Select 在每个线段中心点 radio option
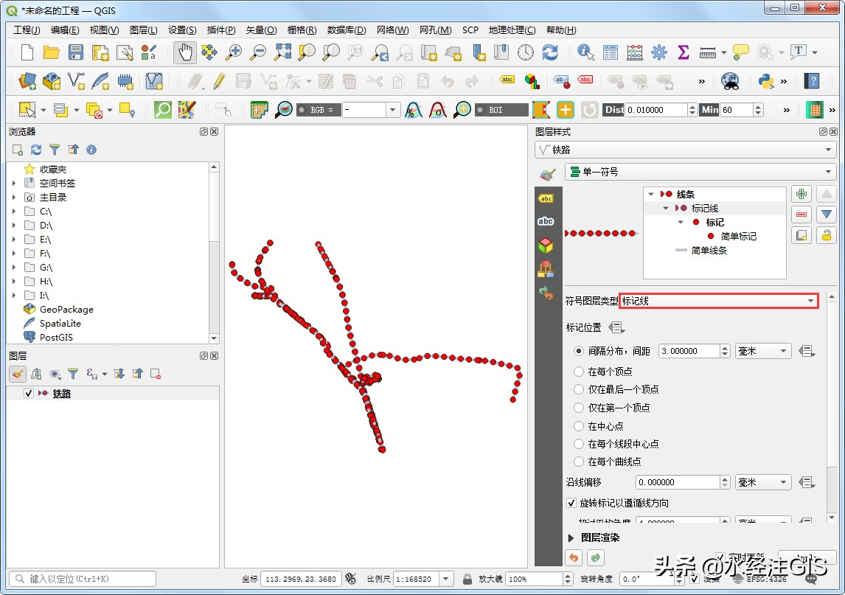Viewport: 845px width, 595px height. coord(579,444)
